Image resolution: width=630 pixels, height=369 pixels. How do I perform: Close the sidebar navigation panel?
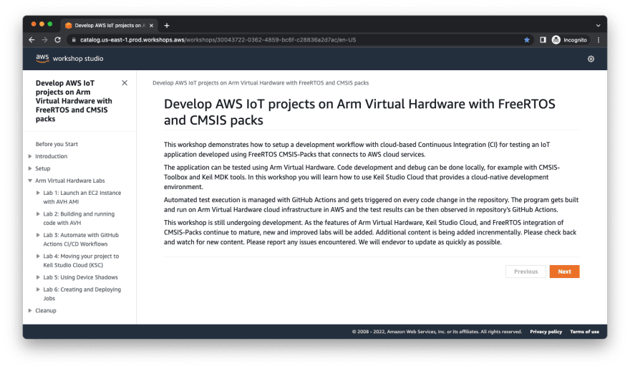tap(125, 83)
